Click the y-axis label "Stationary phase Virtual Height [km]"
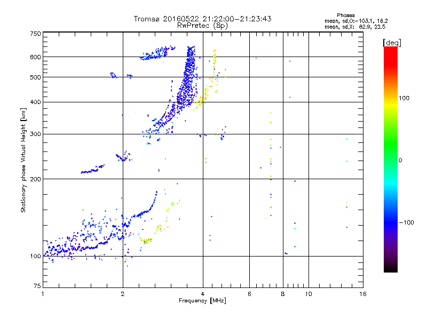The width and height of the screenshot is (427, 320). pyautogui.click(x=23, y=160)
